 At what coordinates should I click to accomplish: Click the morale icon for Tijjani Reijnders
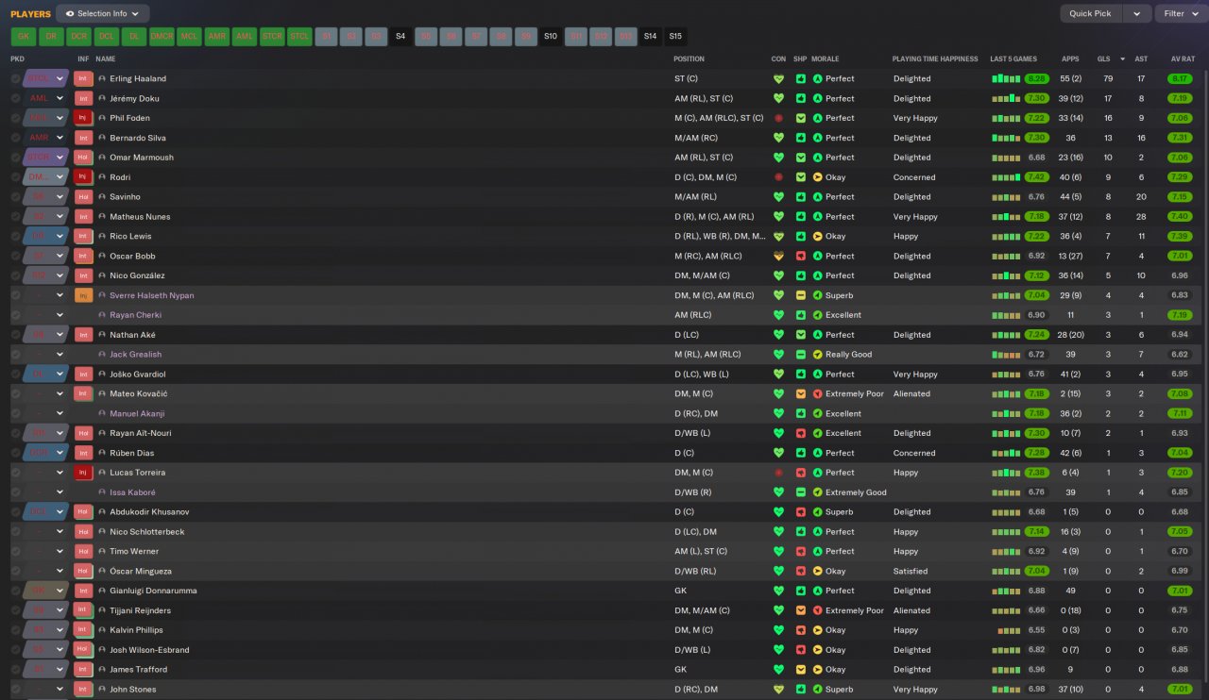[818, 610]
